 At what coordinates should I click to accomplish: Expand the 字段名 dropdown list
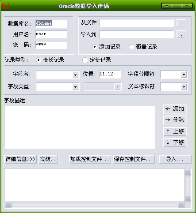75,75
